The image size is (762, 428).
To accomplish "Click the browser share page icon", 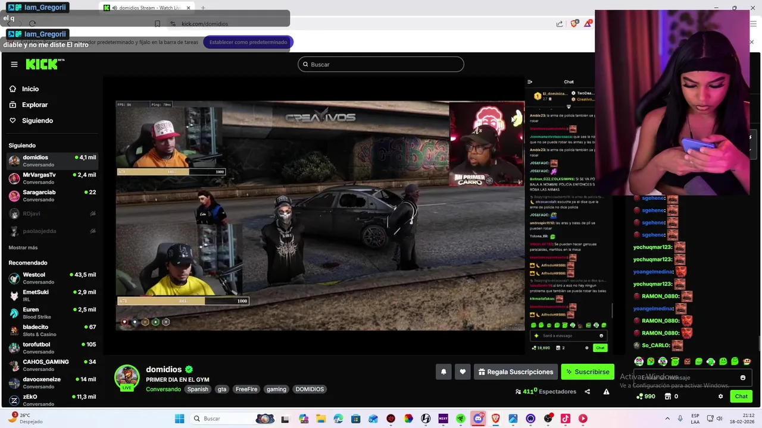I will pyautogui.click(x=560, y=24).
